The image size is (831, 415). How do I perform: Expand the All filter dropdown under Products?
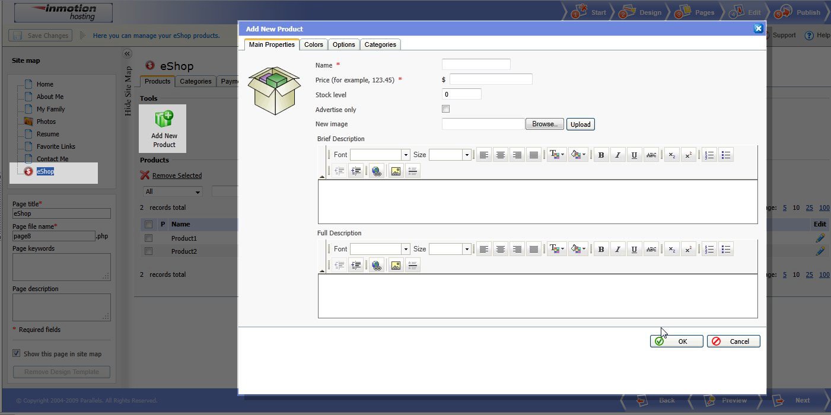(x=198, y=191)
